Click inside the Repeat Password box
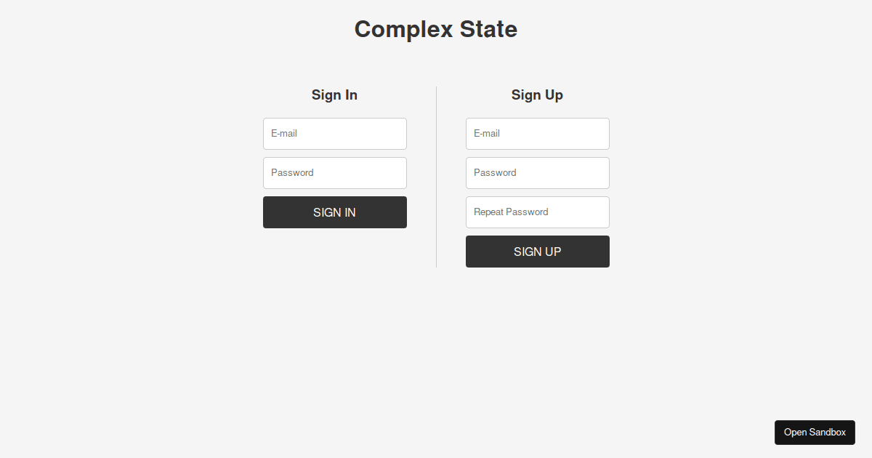Image resolution: width=872 pixels, height=458 pixels. pos(537,212)
